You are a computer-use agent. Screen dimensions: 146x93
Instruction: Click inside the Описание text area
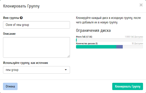pos(36,47)
